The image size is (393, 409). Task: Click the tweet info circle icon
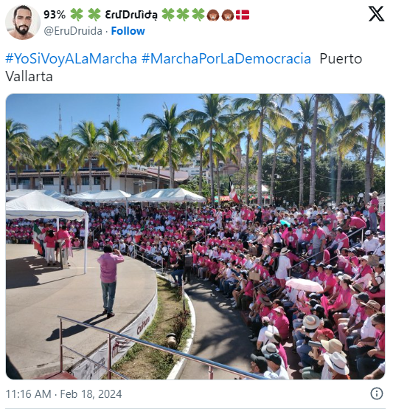pos(377,393)
